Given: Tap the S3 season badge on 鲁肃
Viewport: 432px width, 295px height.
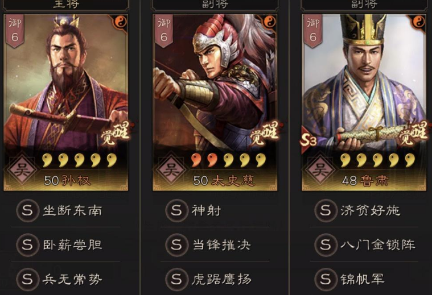Looking at the screenshot, I should [308, 140].
